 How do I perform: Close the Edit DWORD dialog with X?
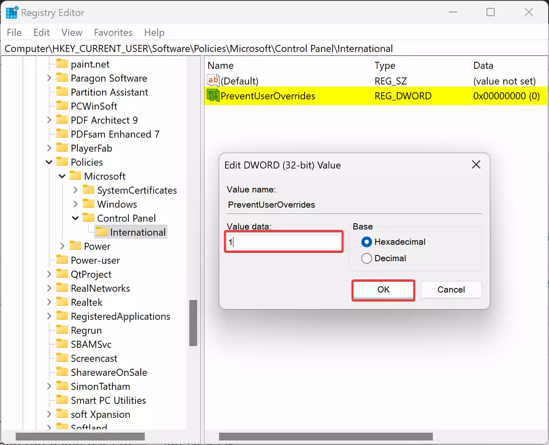pyautogui.click(x=476, y=165)
